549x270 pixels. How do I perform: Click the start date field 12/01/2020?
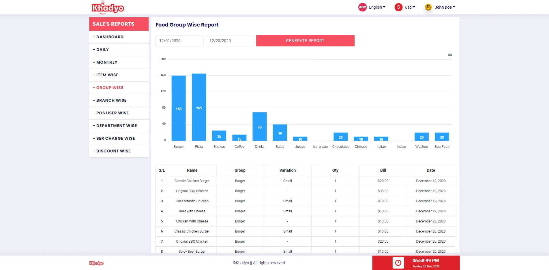179,41
